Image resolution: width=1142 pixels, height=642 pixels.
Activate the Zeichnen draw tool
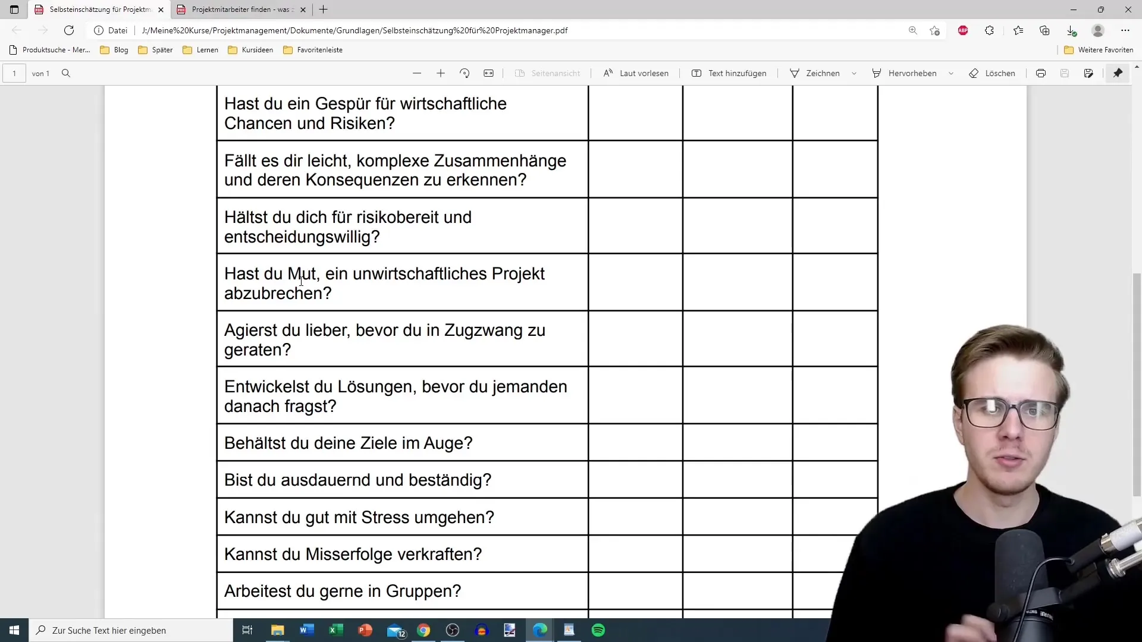coord(814,73)
